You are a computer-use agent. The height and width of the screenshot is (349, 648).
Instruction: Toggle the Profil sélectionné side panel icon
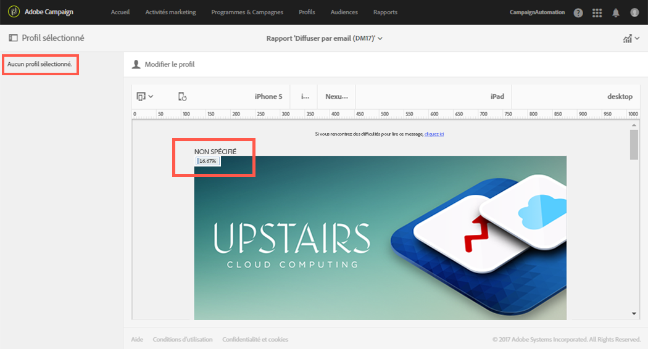coord(13,38)
